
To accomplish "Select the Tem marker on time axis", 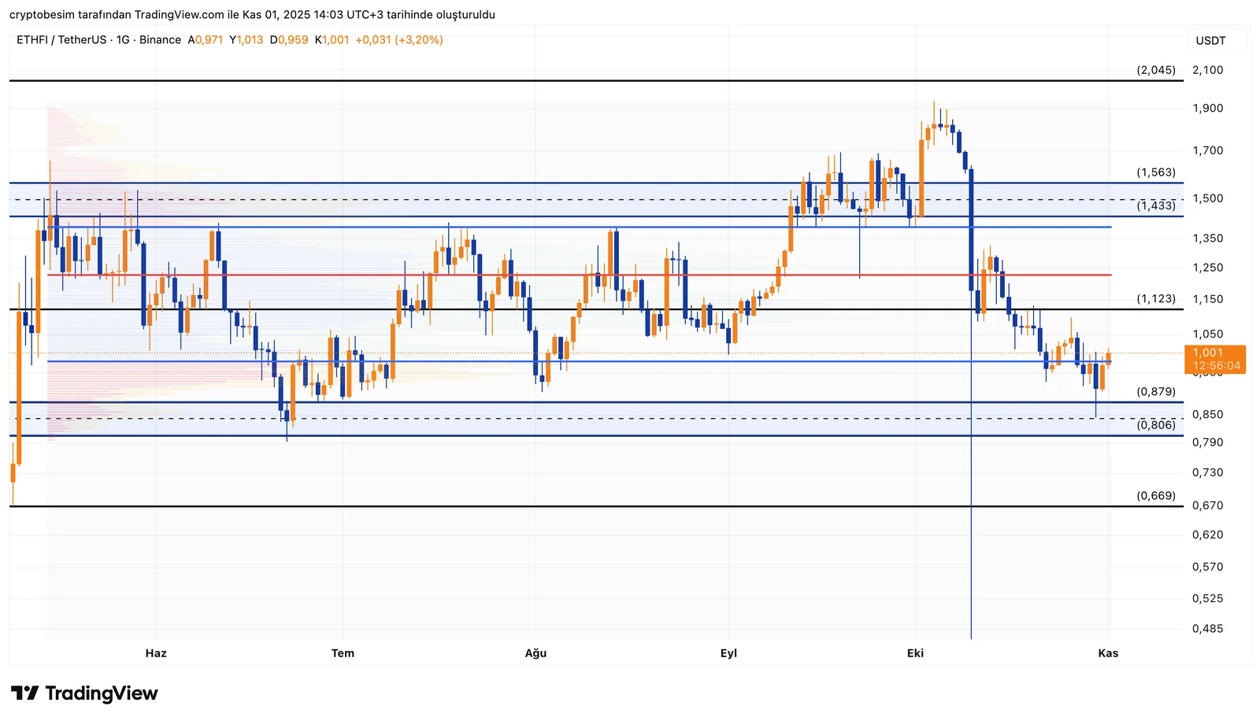I will 343,653.
